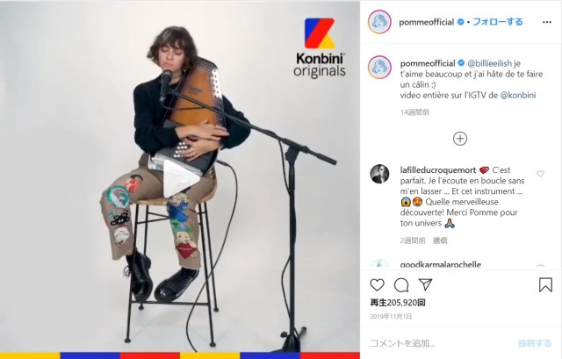Open the @billieeilish mention link

[x=489, y=63]
